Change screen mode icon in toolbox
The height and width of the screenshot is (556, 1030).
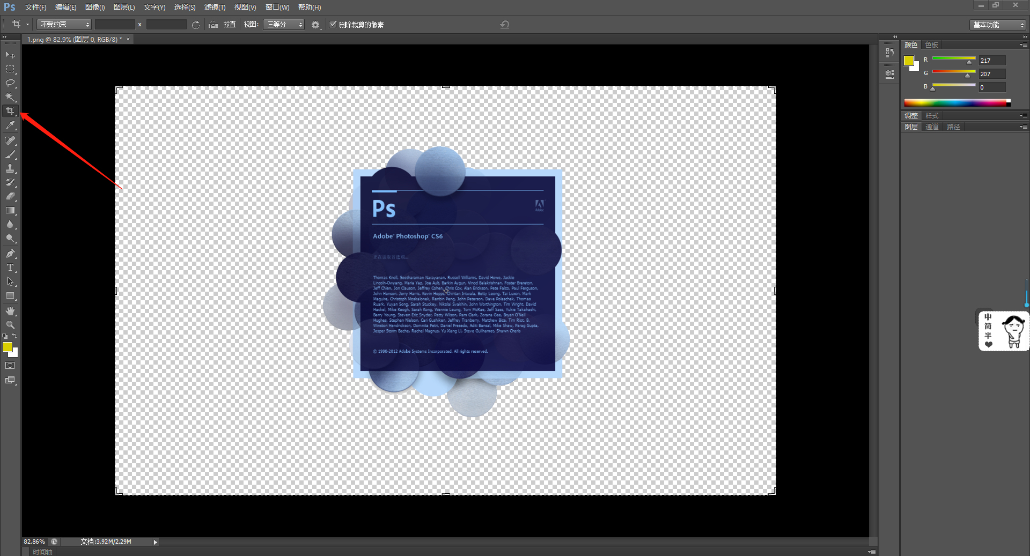[10, 380]
